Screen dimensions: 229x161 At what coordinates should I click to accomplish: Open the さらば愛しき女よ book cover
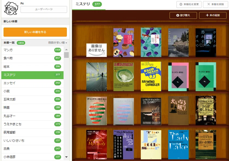click(206, 111)
